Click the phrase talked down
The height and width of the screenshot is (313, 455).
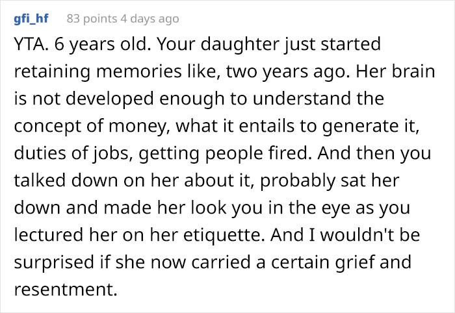tap(66, 181)
